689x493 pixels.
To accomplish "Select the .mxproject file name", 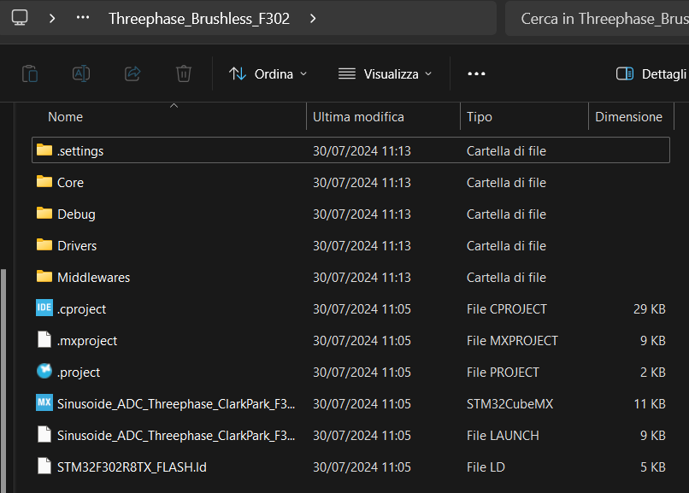I will (87, 341).
